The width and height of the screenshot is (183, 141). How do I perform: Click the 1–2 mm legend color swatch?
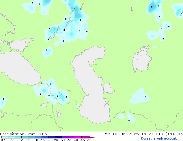[x=18, y=137]
